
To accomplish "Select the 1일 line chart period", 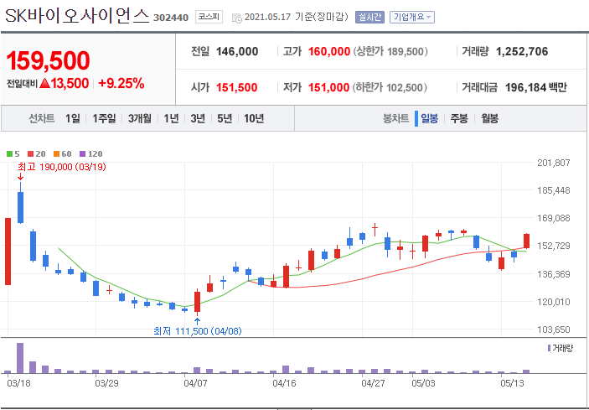I will click(x=73, y=119).
